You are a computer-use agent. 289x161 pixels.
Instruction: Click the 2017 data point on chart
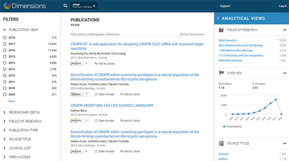(x=276, y=100)
